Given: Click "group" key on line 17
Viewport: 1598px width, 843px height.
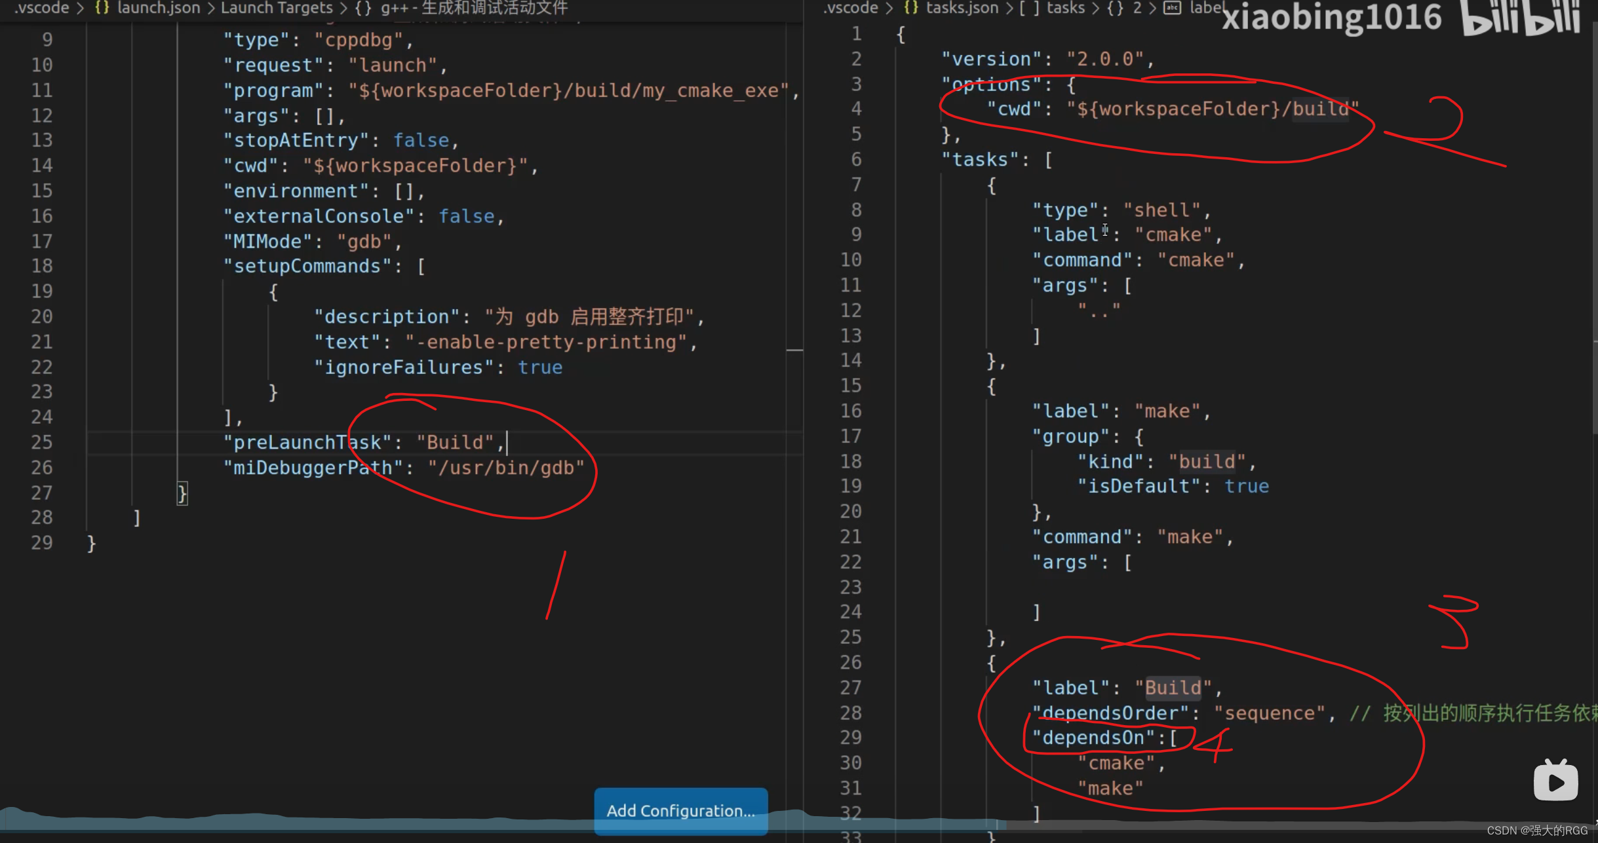Looking at the screenshot, I should [x=1071, y=437].
